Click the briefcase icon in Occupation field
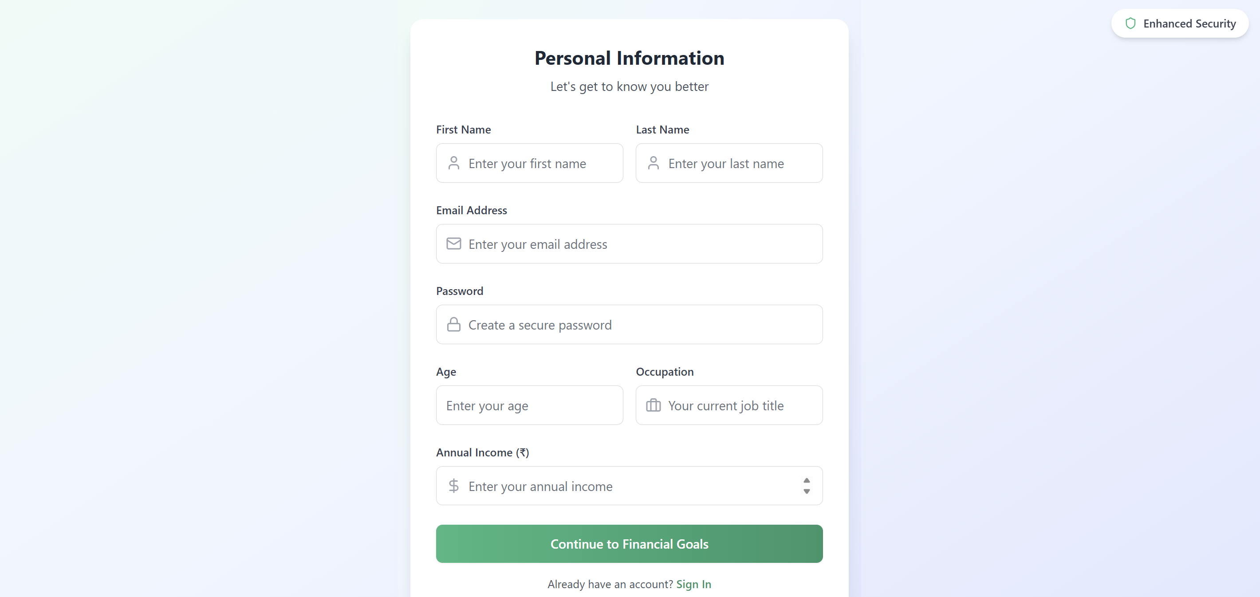1260x597 pixels. [653, 405]
